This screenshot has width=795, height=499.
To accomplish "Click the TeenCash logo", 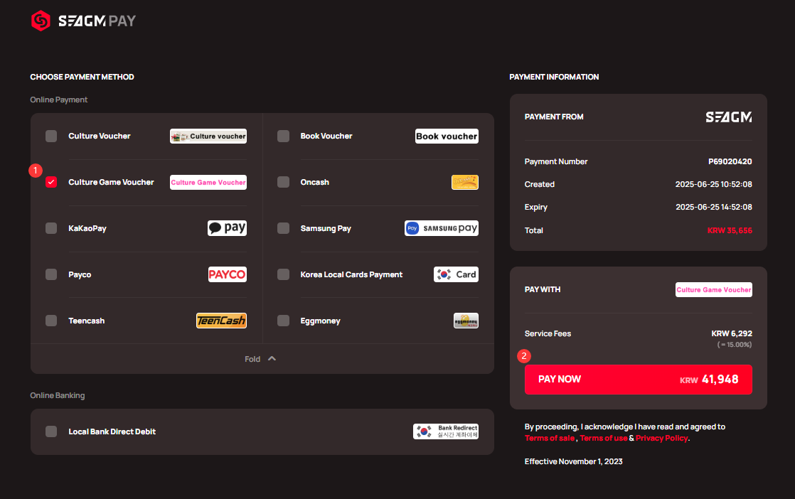I will pos(222,321).
